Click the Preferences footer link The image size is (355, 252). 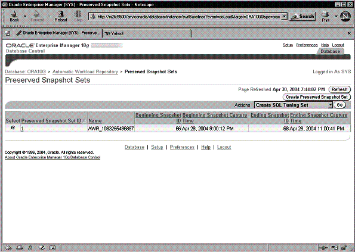(182, 147)
